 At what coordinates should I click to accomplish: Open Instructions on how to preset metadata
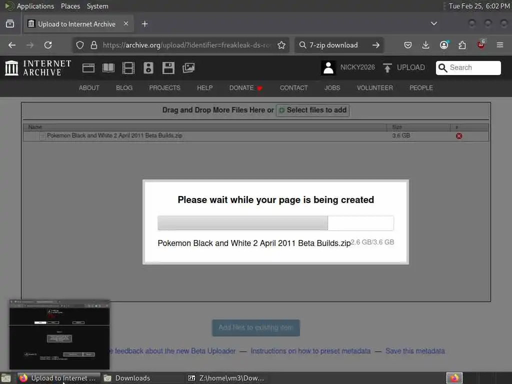coord(310,351)
